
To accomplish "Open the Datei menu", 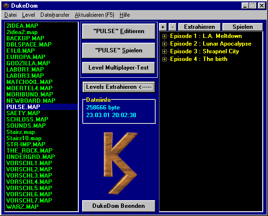I will (11, 15).
